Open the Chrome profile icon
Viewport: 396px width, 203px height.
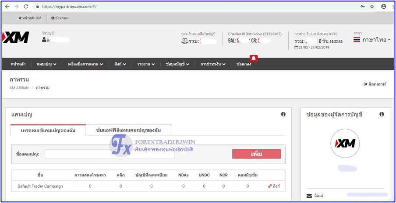coord(384,7)
